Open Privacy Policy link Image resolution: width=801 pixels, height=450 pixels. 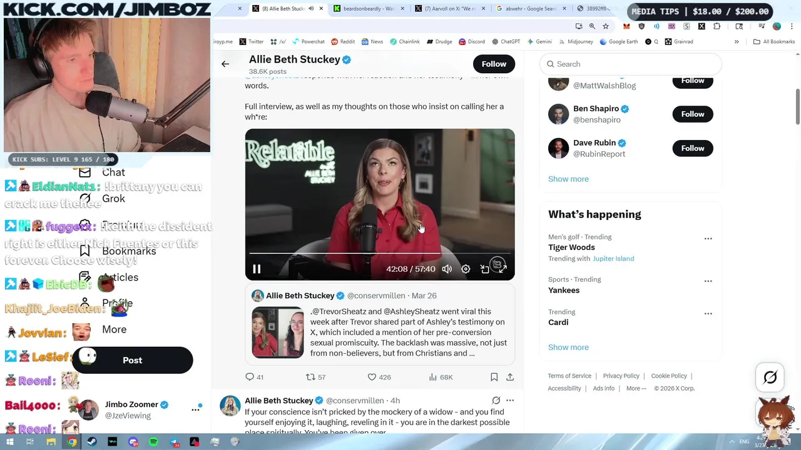621,376
